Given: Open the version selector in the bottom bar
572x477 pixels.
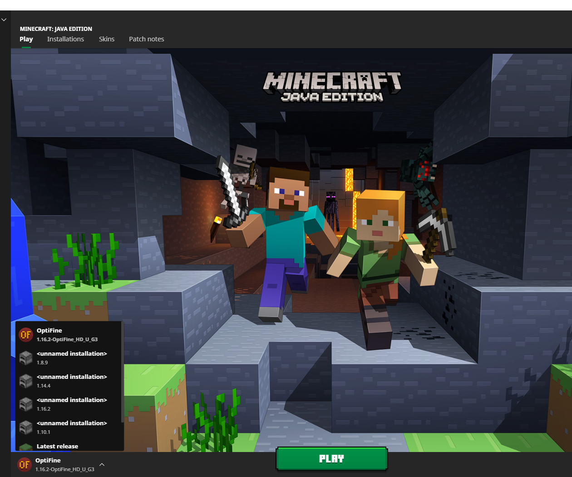Looking at the screenshot, I should 59,464.
